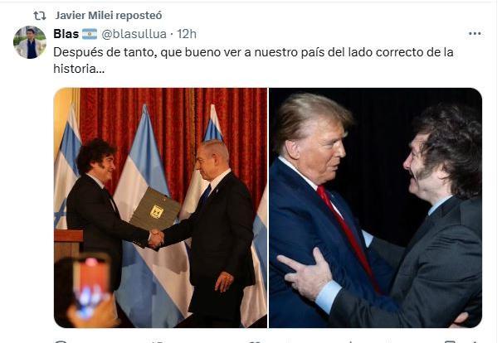Click the wooden podium in the left photo
502x343 pixels.
[x=67, y=244]
